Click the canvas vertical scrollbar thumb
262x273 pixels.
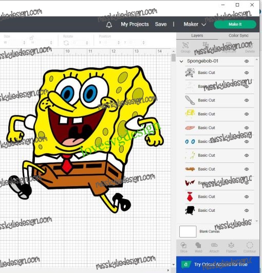173,58
